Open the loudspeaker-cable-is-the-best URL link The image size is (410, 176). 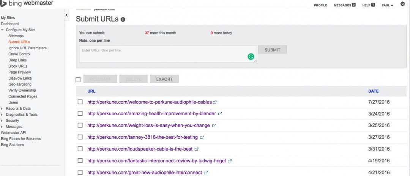click(x=140, y=149)
